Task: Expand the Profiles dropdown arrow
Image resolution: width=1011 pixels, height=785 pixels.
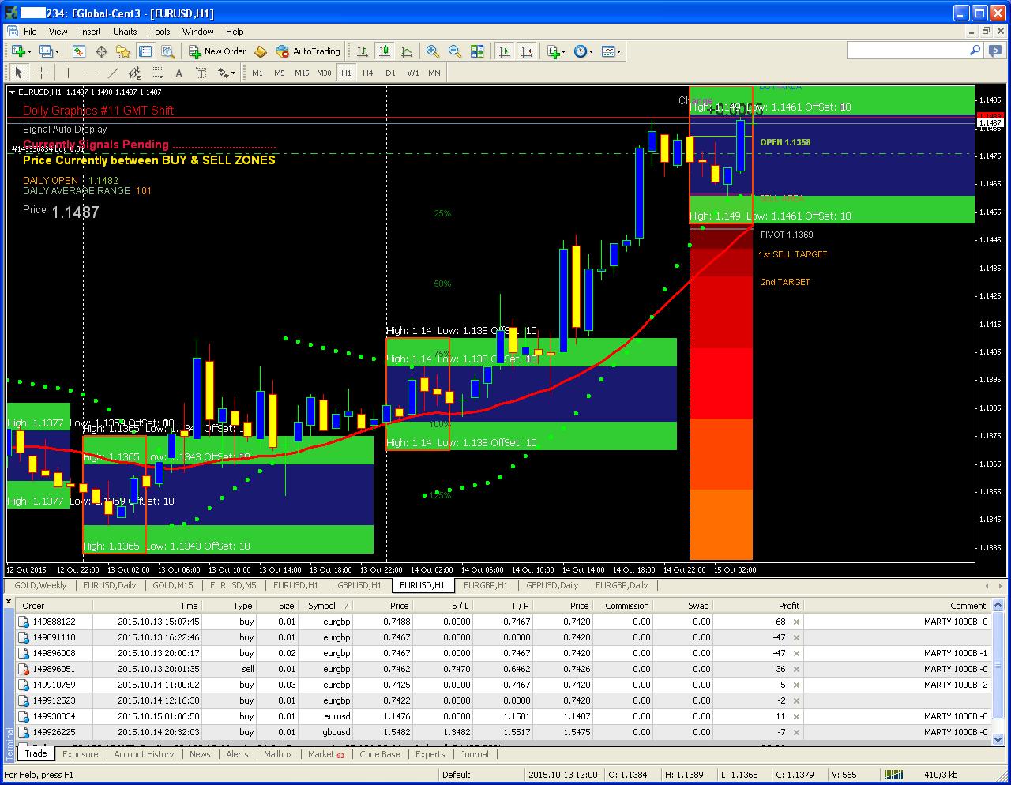Action: pos(58,52)
